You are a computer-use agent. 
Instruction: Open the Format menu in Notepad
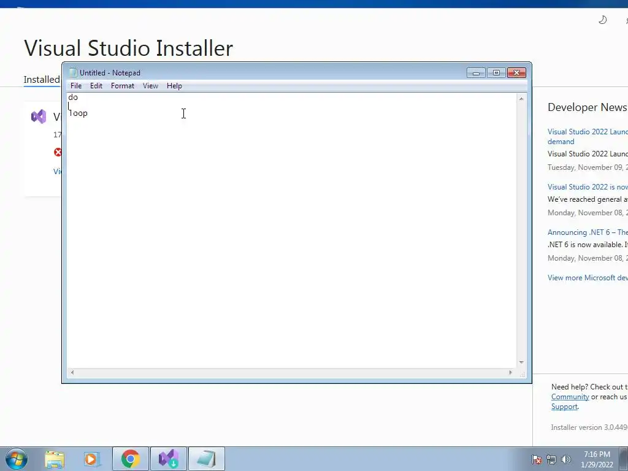(x=123, y=86)
